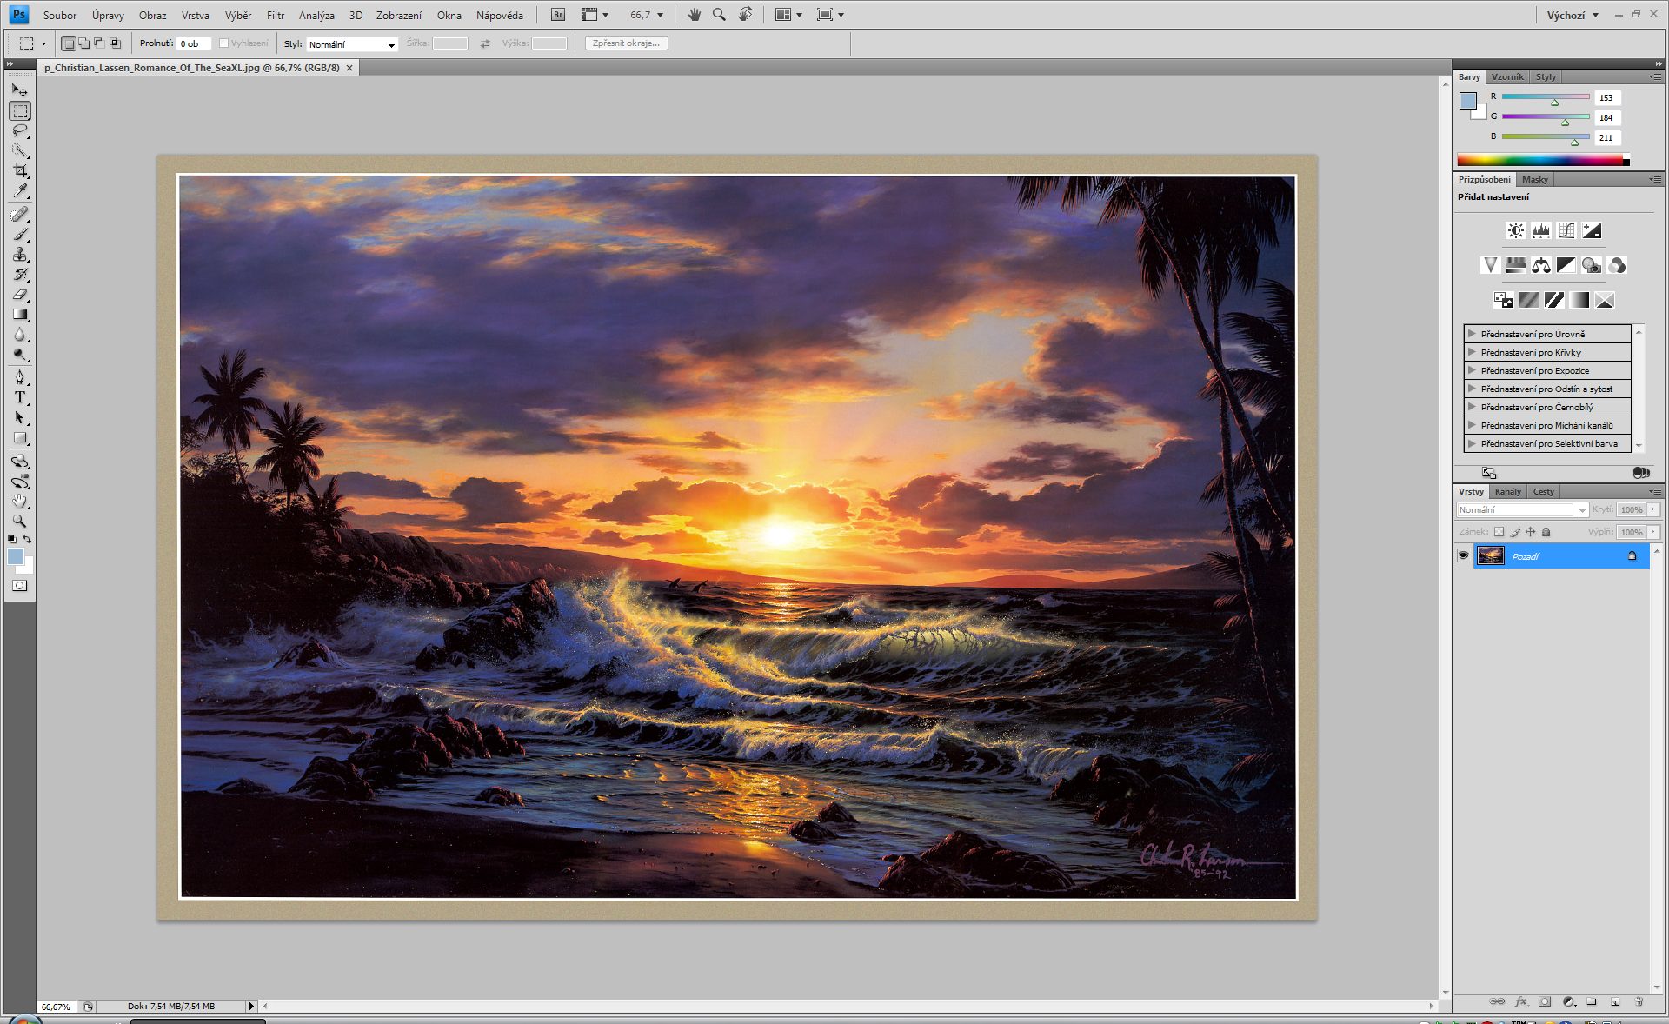1669x1024 pixels.
Task: Delete layer using trash icon
Action: [1638, 1001]
